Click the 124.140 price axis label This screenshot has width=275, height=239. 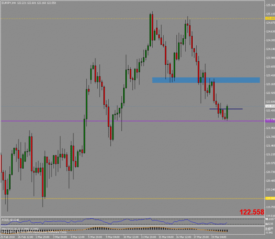(x=270, y=49)
